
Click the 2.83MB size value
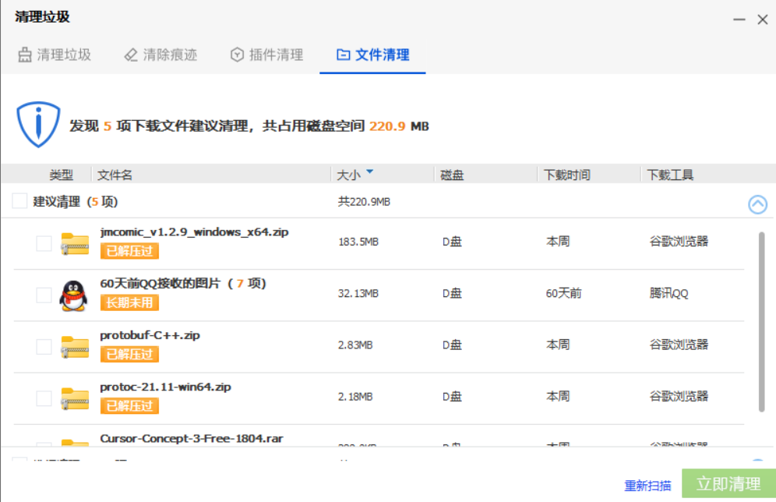point(355,345)
